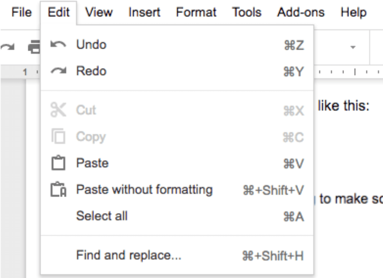The height and width of the screenshot is (278, 383).
Task: Choose Find and replace... entry
Action: tap(177, 255)
